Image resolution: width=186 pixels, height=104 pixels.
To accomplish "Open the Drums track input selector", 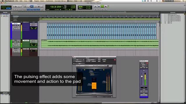I will [x=34, y=24].
